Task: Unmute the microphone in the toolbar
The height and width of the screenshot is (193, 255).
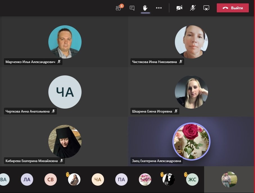Action: click(193, 8)
